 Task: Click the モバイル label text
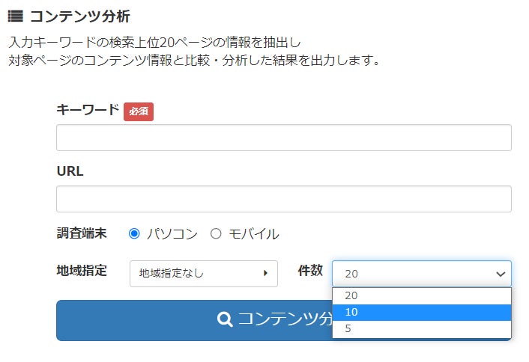[253, 234]
